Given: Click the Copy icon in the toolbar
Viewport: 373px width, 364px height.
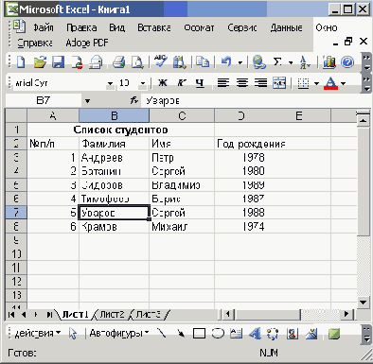Looking at the screenshot, I should [x=203, y=61].
